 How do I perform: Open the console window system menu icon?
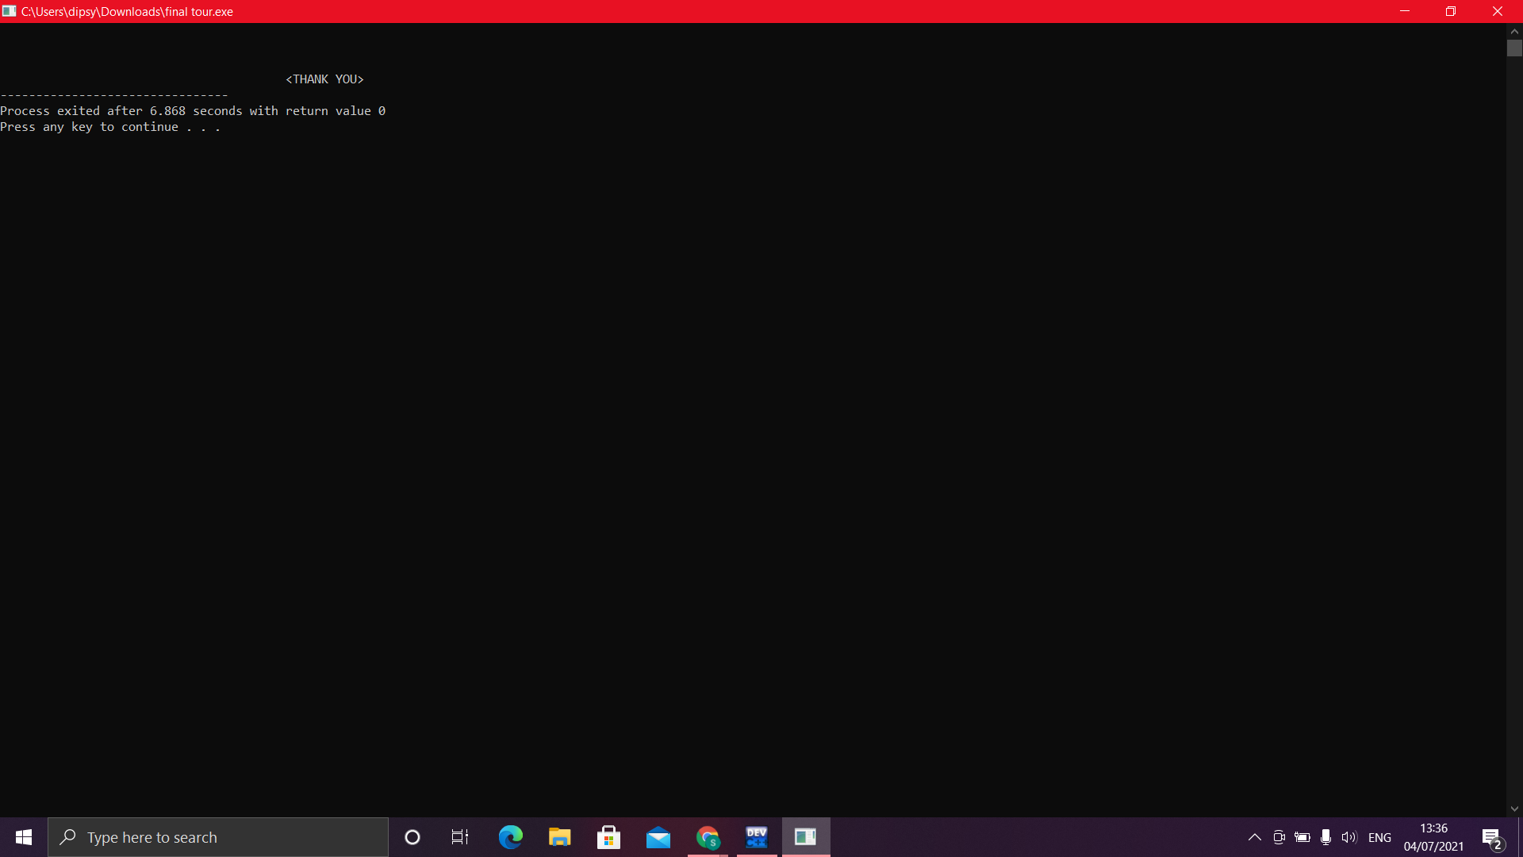tap(10, 11)
